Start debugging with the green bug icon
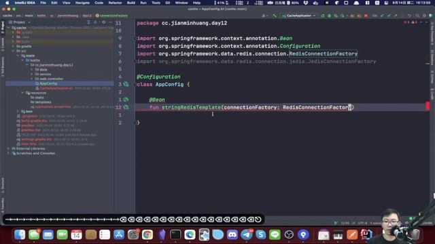 click(x=329, y=16)
